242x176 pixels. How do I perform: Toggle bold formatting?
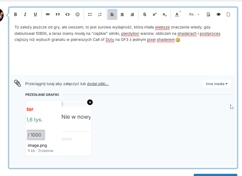[x=16, y=14]
